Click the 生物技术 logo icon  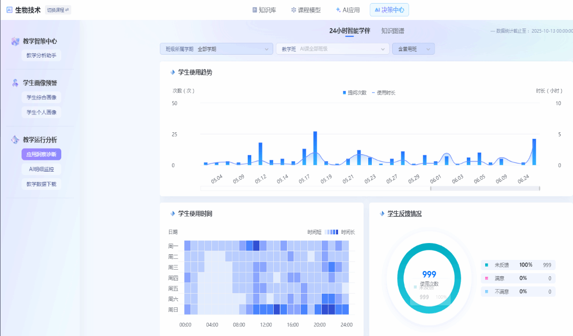pos(9,10)
